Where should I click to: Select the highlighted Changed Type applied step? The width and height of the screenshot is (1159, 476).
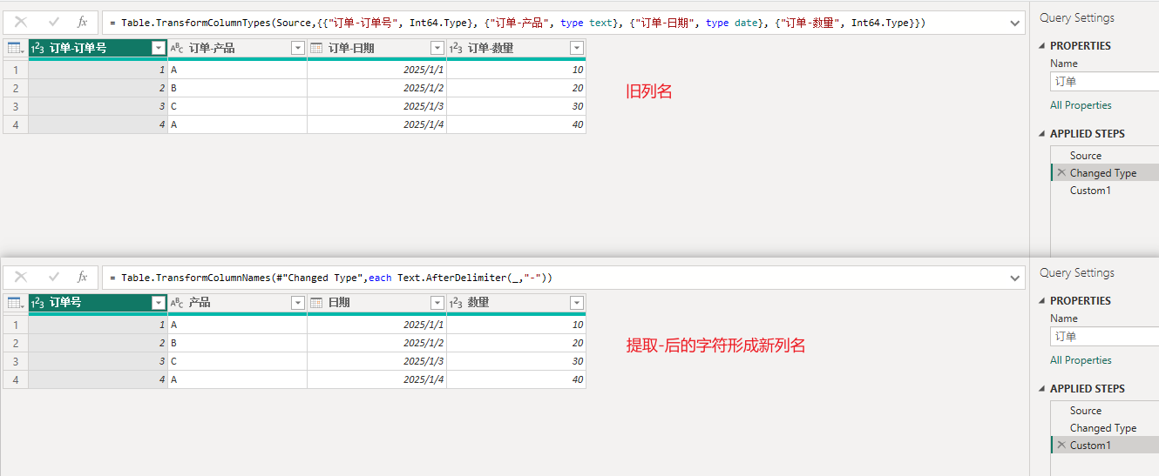[1102, 173]
